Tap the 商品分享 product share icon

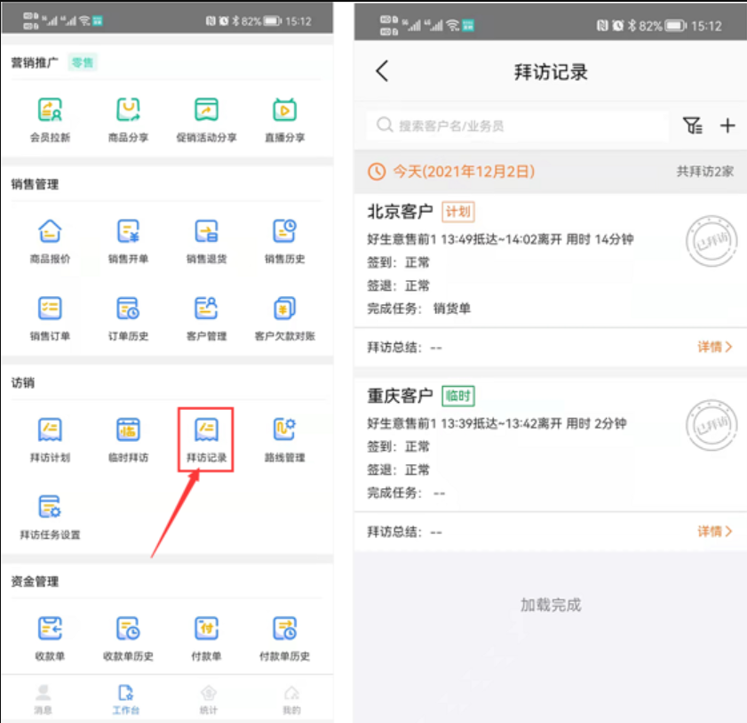[128, 118]
